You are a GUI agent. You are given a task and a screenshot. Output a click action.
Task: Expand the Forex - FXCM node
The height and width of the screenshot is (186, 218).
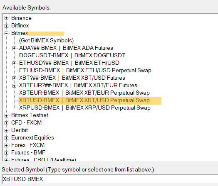tap(6, 145)
